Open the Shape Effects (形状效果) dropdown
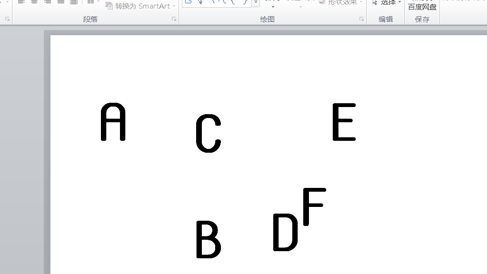 [341, 2]
